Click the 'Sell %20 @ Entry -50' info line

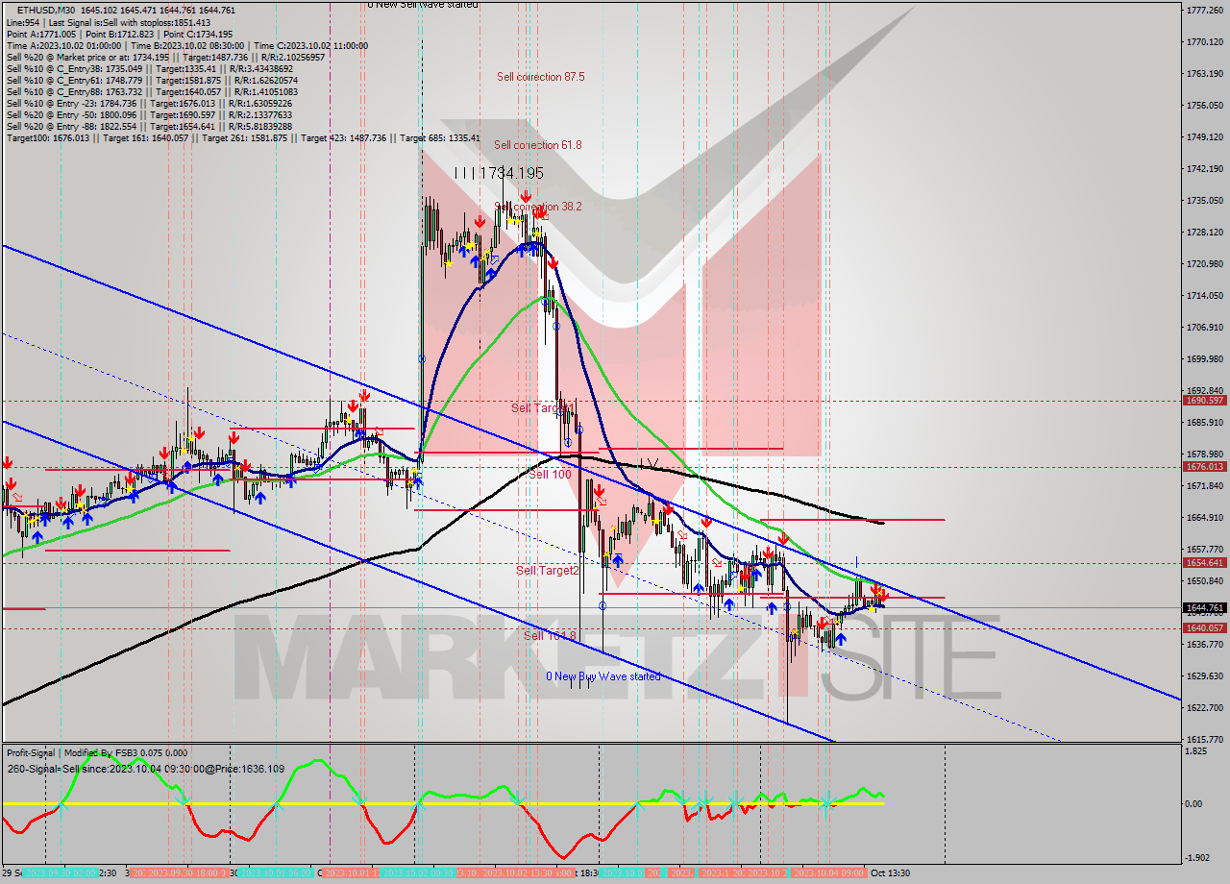149,114
